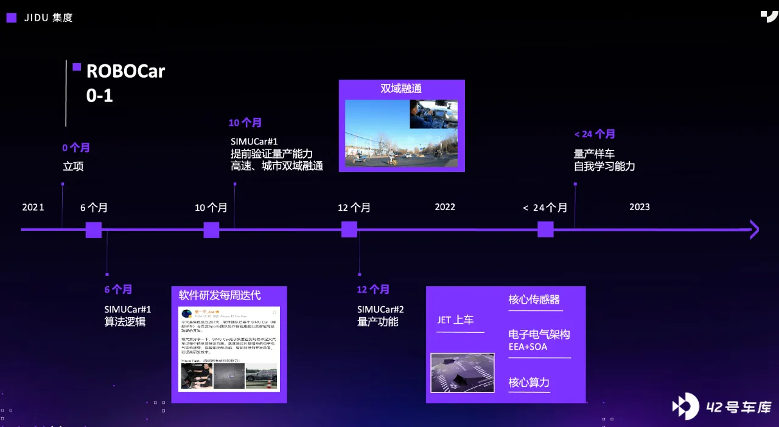779x427 pixels.
Task: Click the JIDU 集度 header text
Action: click(48, 18)
